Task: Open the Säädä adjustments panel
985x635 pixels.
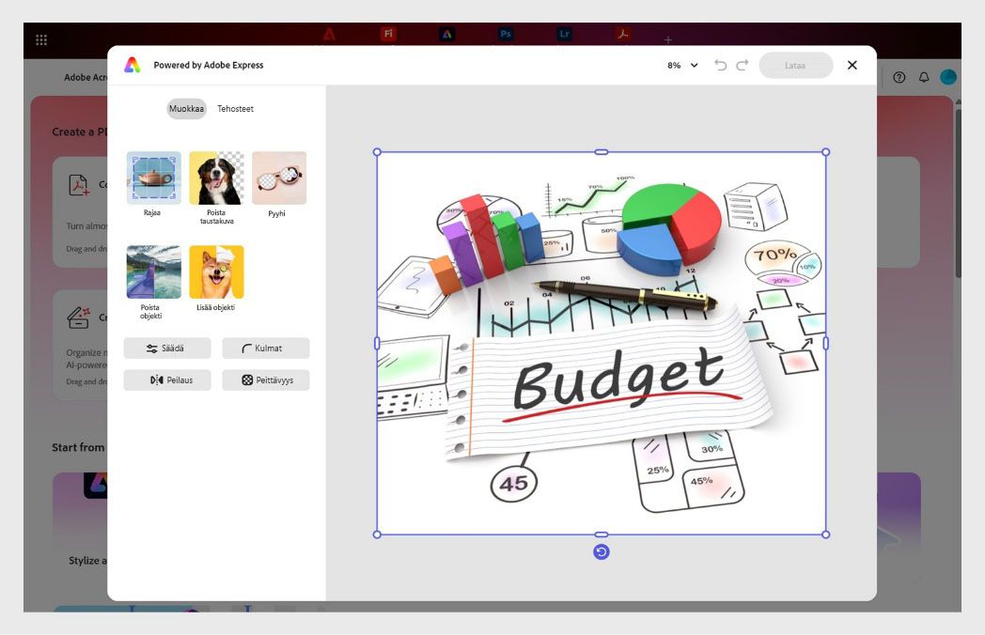Action: [167, 348]
